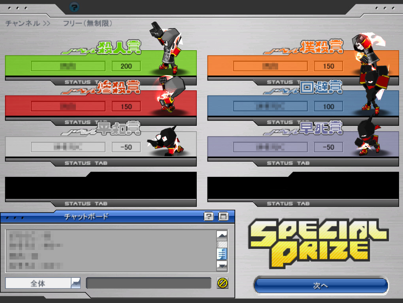Click the 次へ next button
The width and height of the screenshot is (403, 303).
tap(321, 285)
